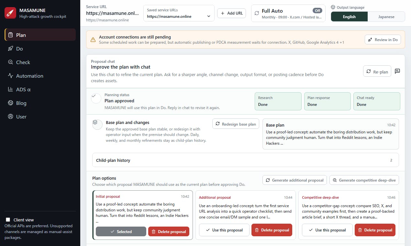Delete the Competitive deep-dive proposal
Screen dimensions: 411x246
(x=375, y=230)
